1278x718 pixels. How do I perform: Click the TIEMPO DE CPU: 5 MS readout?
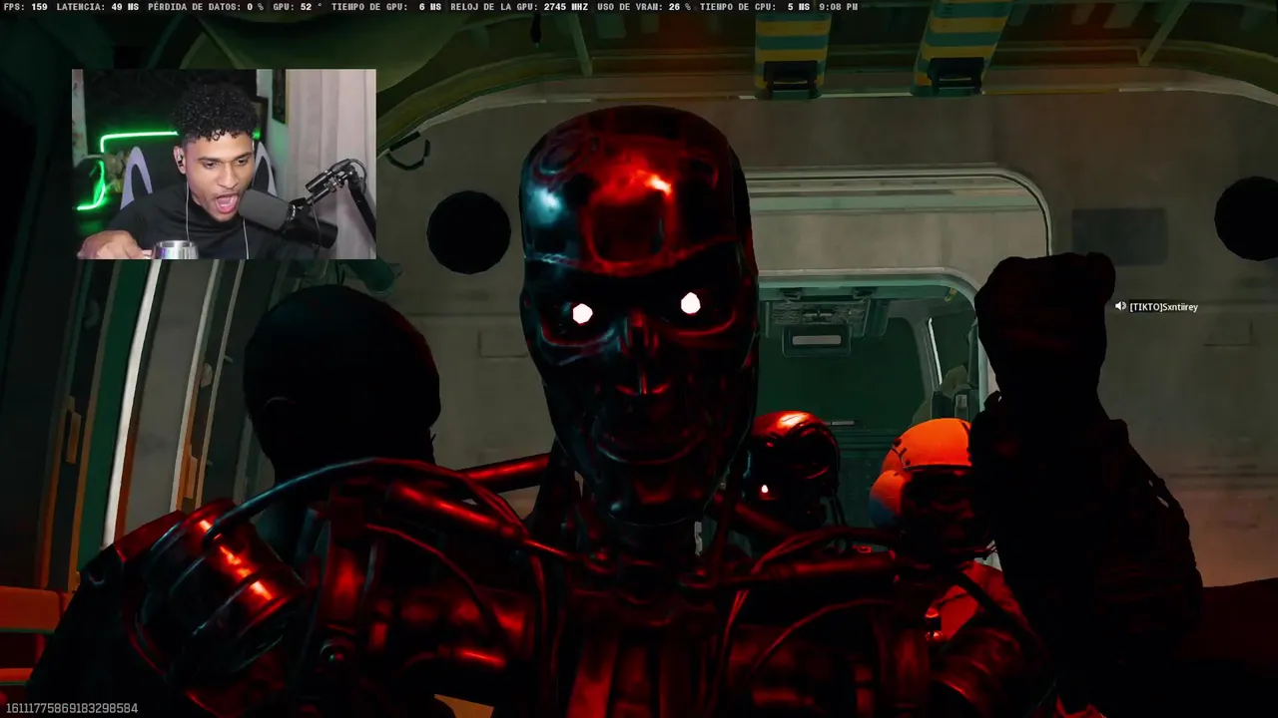click(x=755, y=7)
